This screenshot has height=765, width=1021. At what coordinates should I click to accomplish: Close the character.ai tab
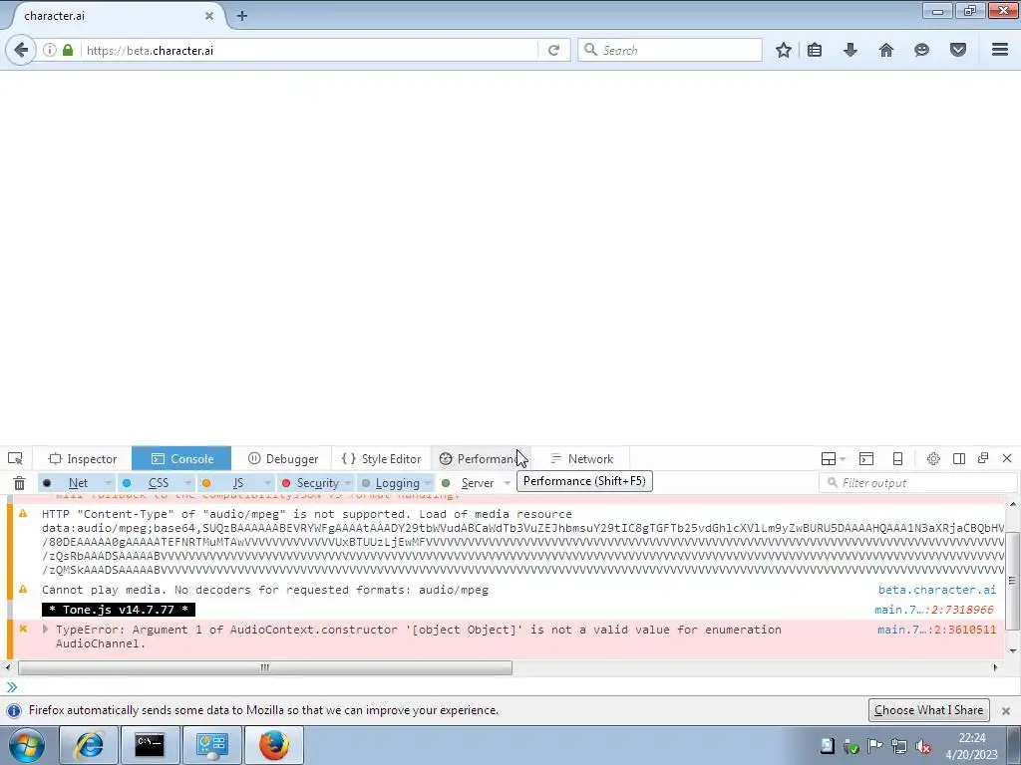pyautogui.click(x=209, y=16)
